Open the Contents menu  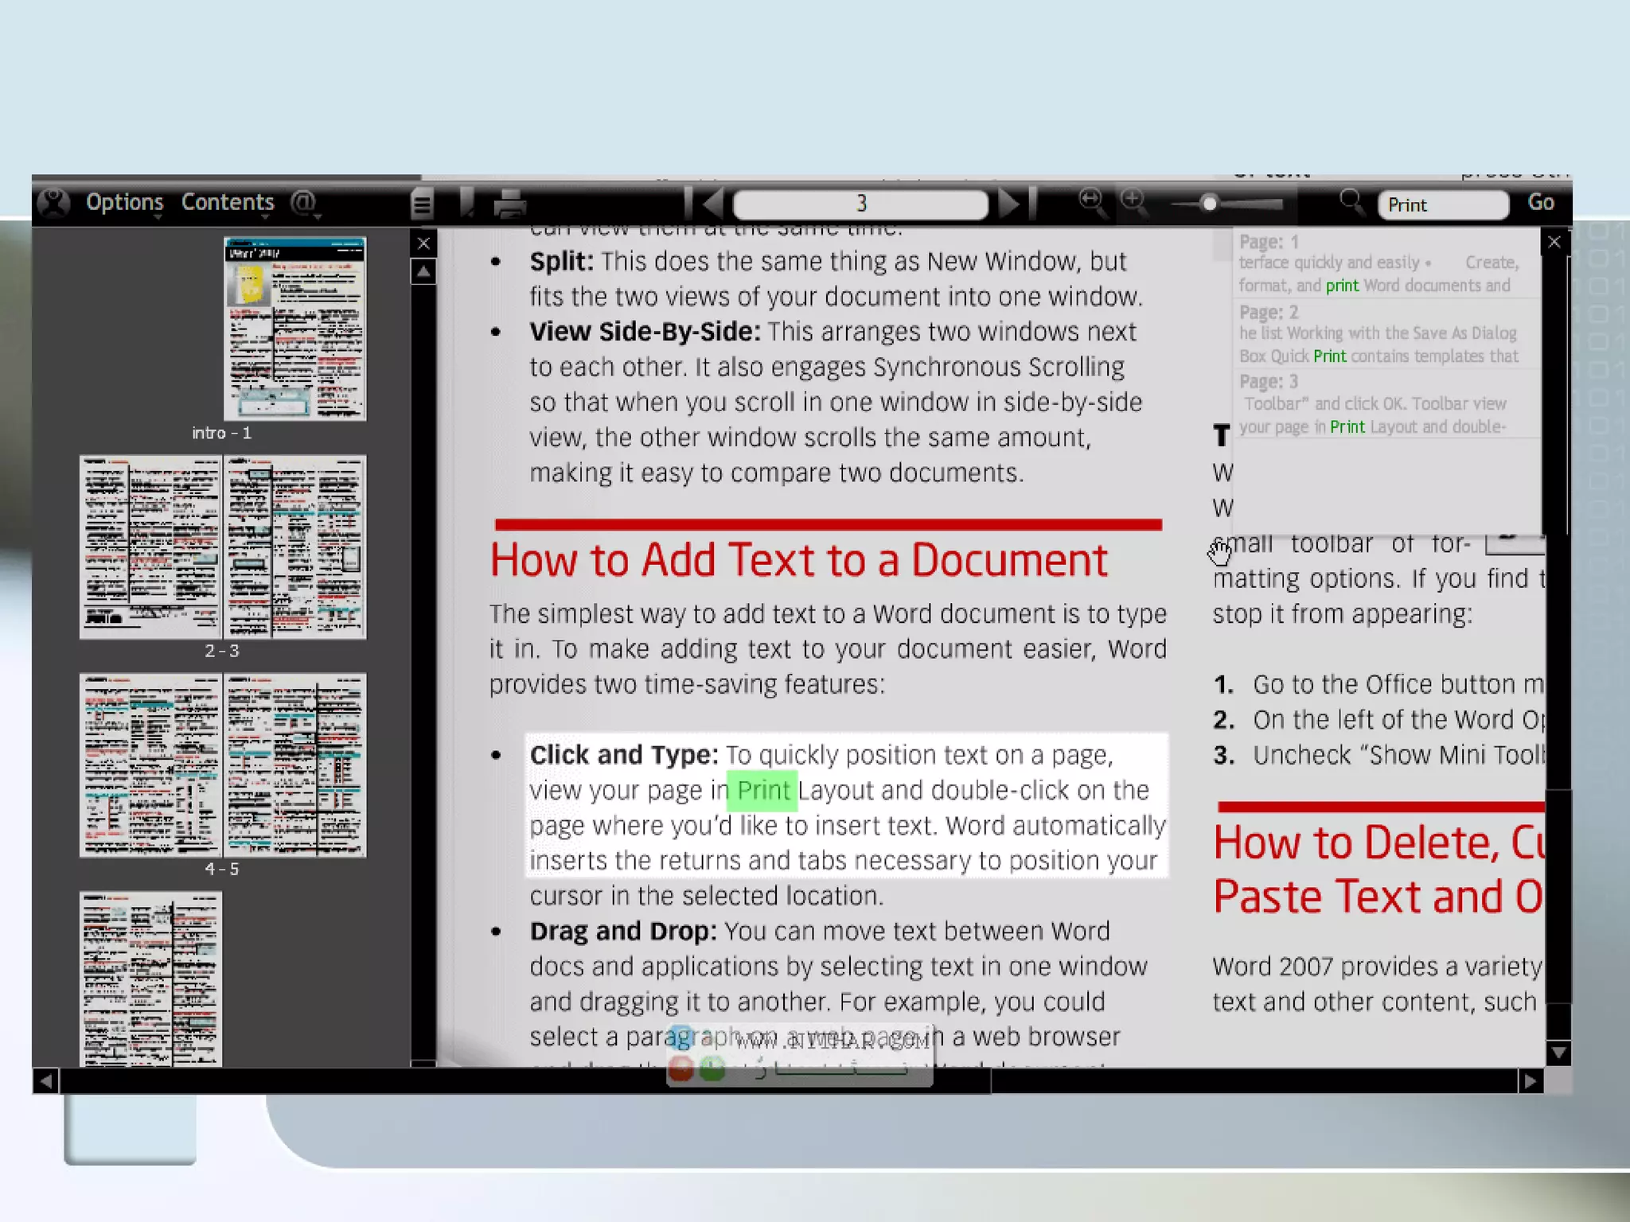[228, 202]
